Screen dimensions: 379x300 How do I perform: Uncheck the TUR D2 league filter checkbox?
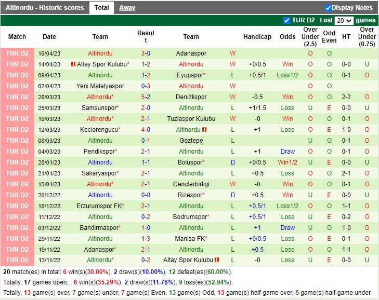tap(286, 20)
